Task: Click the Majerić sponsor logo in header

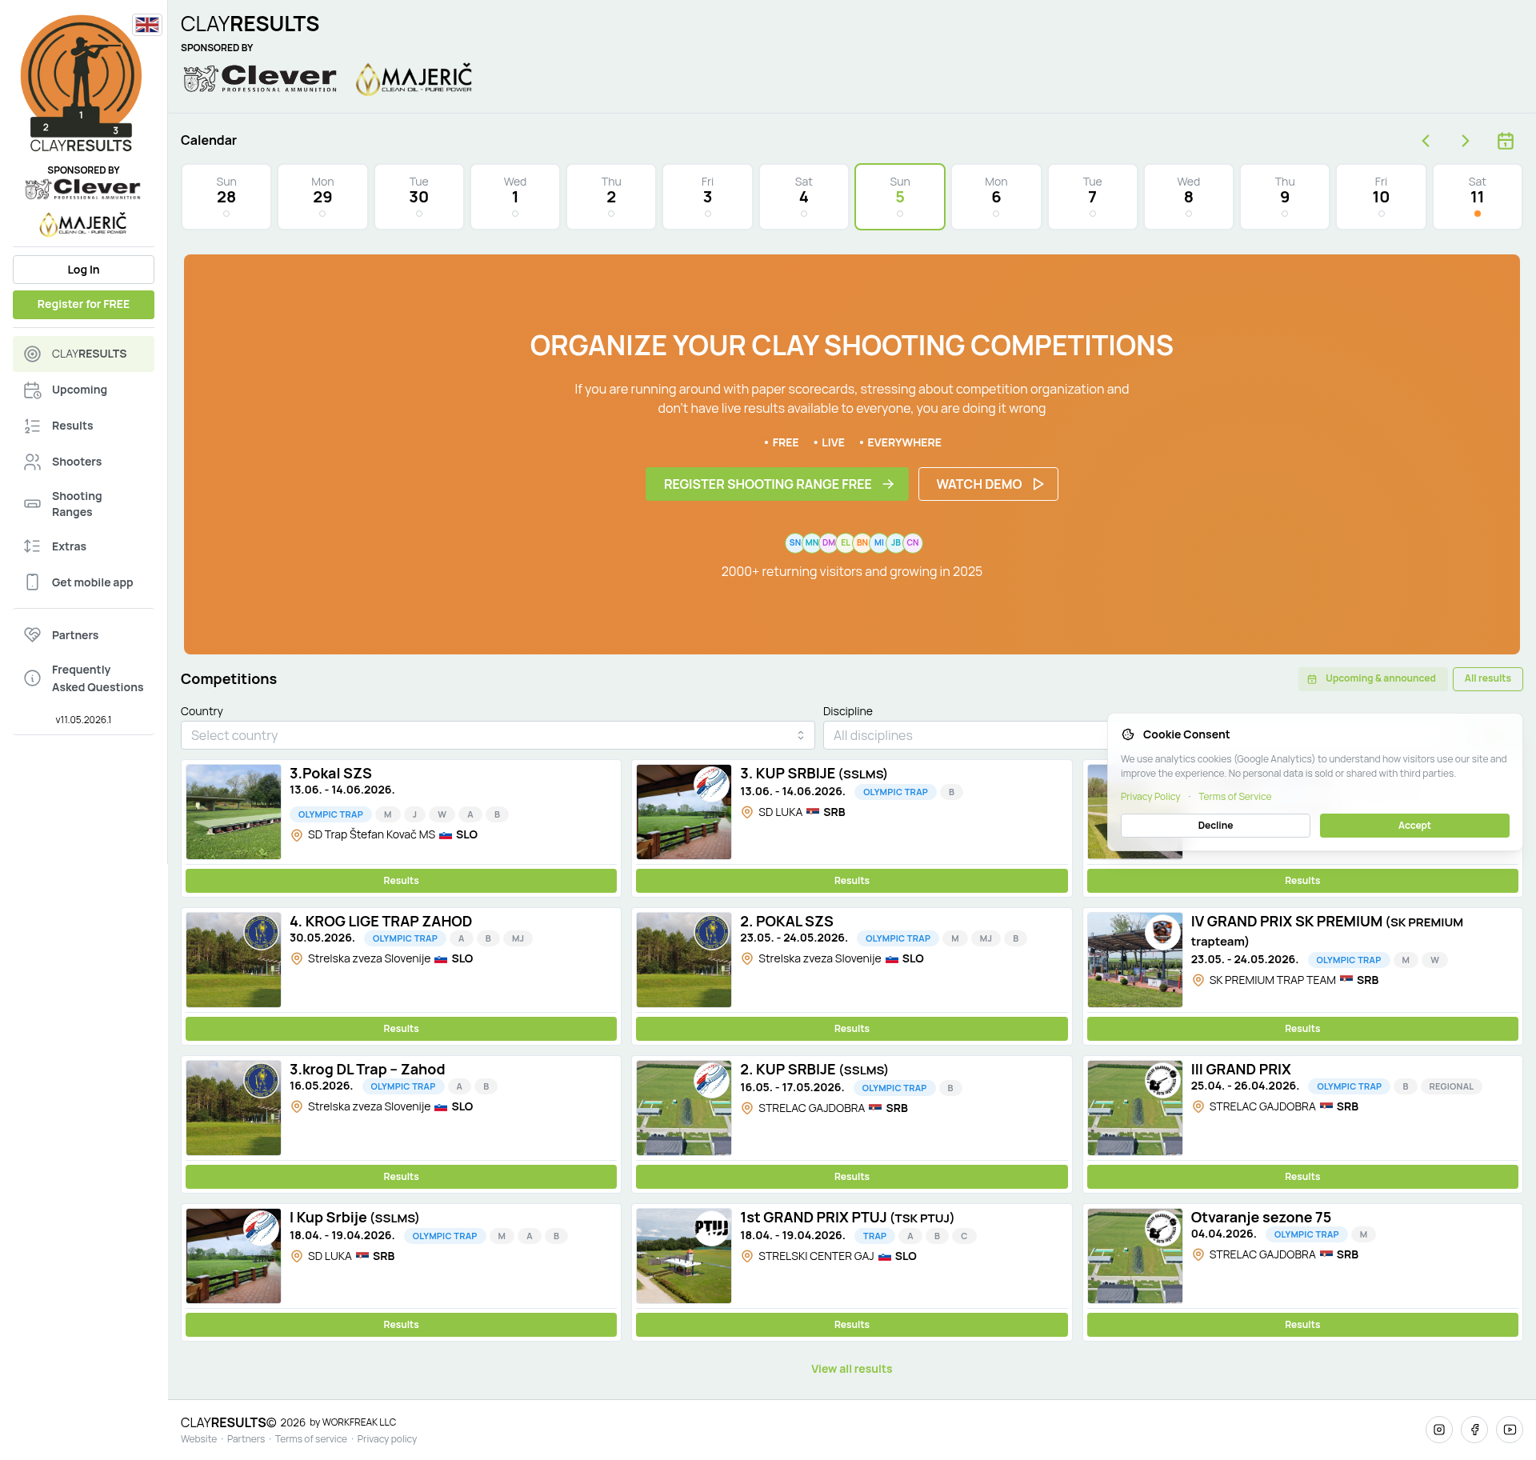Action: coord(414,78)
